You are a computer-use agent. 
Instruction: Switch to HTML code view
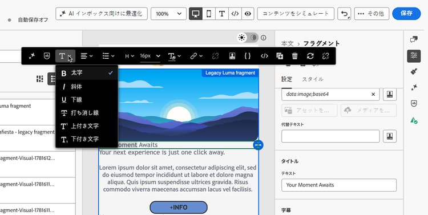[x=235, y=14]
